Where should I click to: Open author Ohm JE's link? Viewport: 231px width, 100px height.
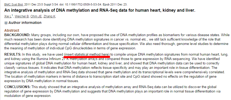point(36,16)
